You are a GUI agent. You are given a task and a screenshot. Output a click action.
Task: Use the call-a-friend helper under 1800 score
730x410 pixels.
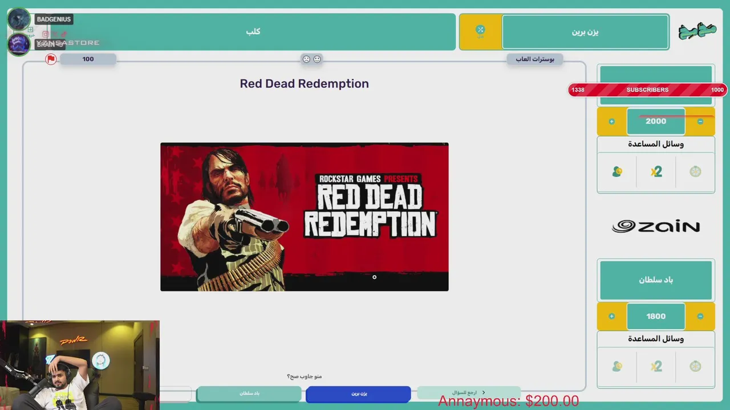point(617,366)
